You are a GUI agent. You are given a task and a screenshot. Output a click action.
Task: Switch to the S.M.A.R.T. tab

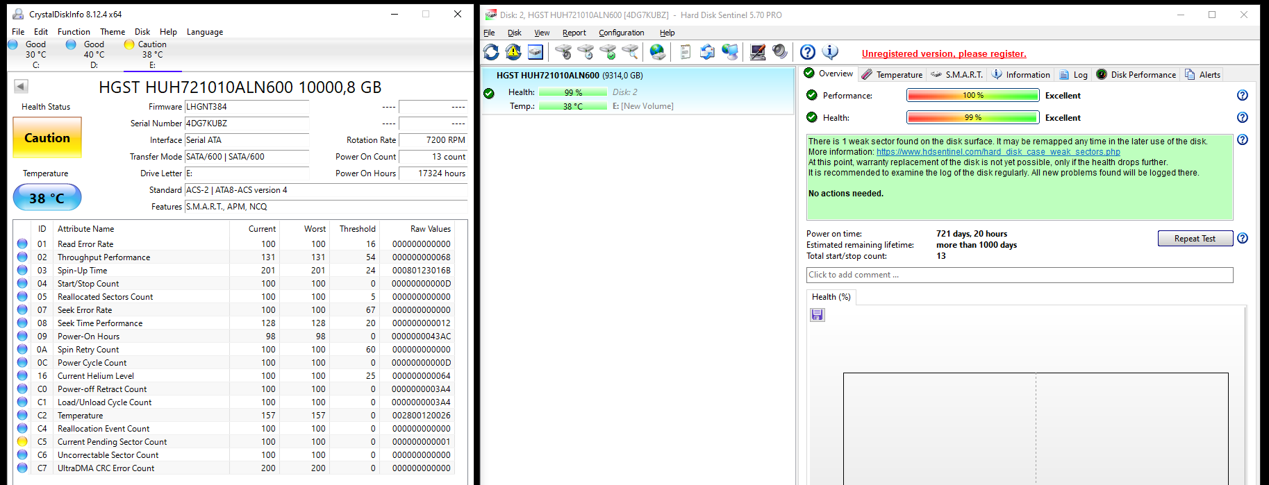point(957,74)
